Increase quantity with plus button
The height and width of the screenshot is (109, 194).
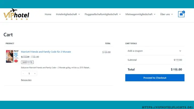click(x=35, y=74)
